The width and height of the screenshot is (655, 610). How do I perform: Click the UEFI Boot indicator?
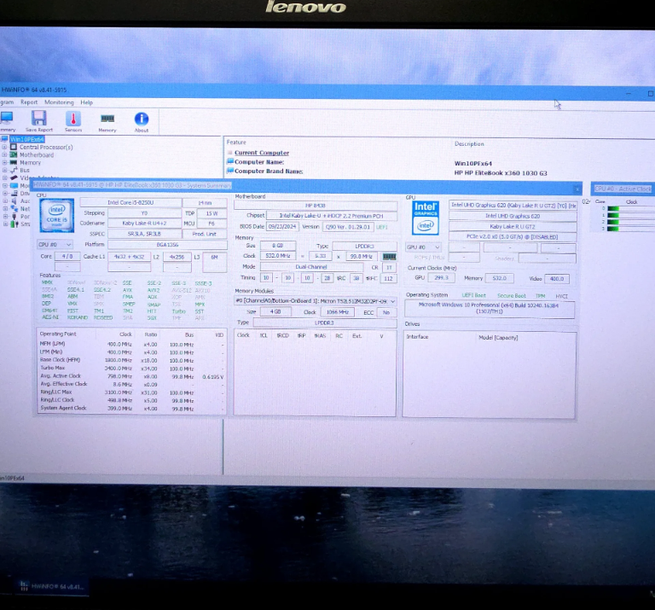(473, 295)
